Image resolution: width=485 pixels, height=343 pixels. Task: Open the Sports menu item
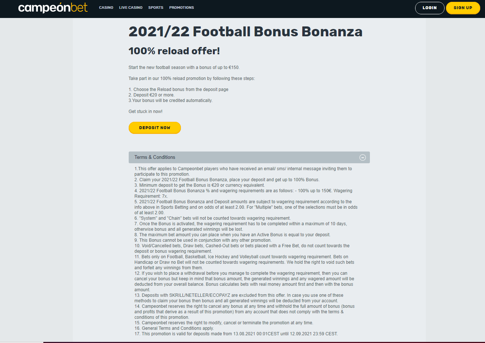point(156,8)
